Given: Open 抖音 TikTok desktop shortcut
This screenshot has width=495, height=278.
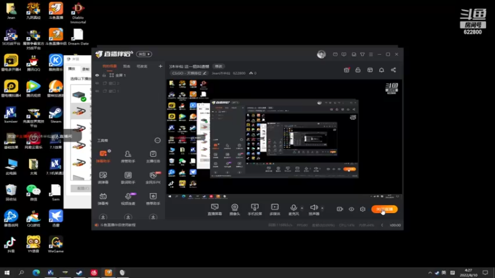Looking at the screenshot, I should click(x=11, y=245).
